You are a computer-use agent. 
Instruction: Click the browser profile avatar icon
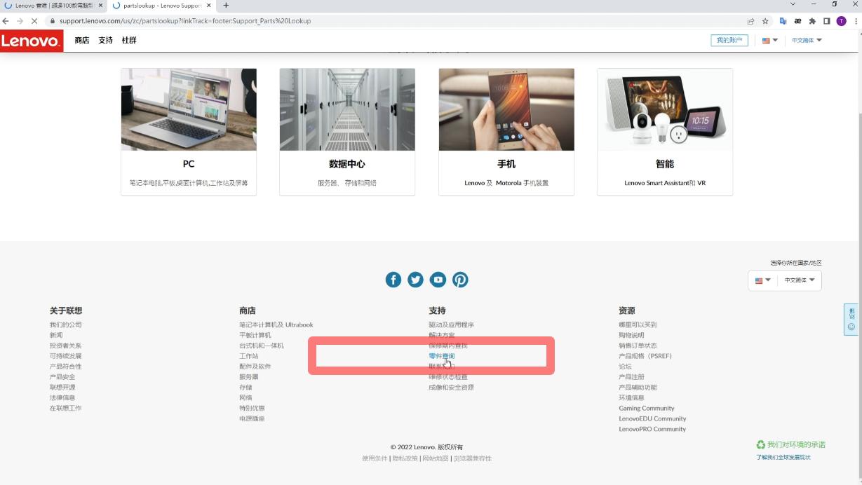[x=841, y=21]
